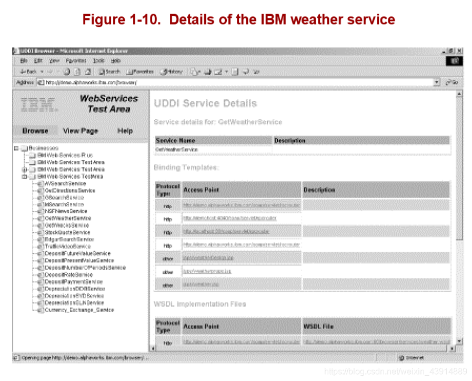Select DepositPaymentService in the tree

(x=74, y=282)
